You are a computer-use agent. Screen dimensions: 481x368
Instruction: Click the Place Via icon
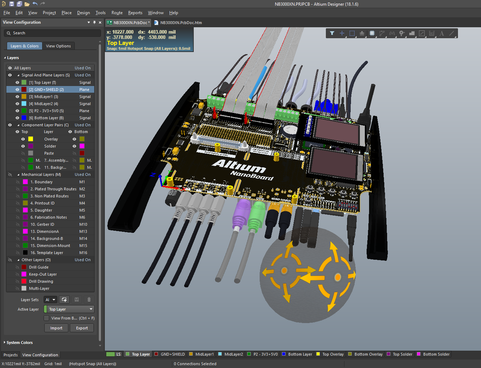[x=402, y=33]
